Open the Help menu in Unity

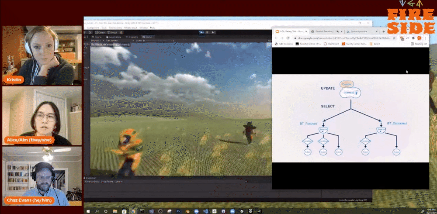pos(153,28)
